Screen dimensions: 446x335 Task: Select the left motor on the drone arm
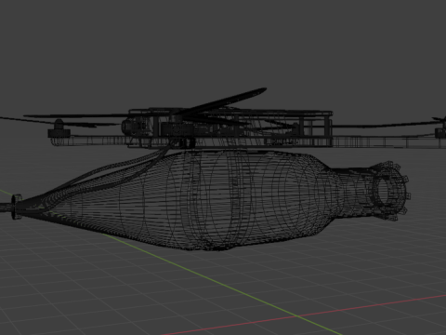point(59,129)
